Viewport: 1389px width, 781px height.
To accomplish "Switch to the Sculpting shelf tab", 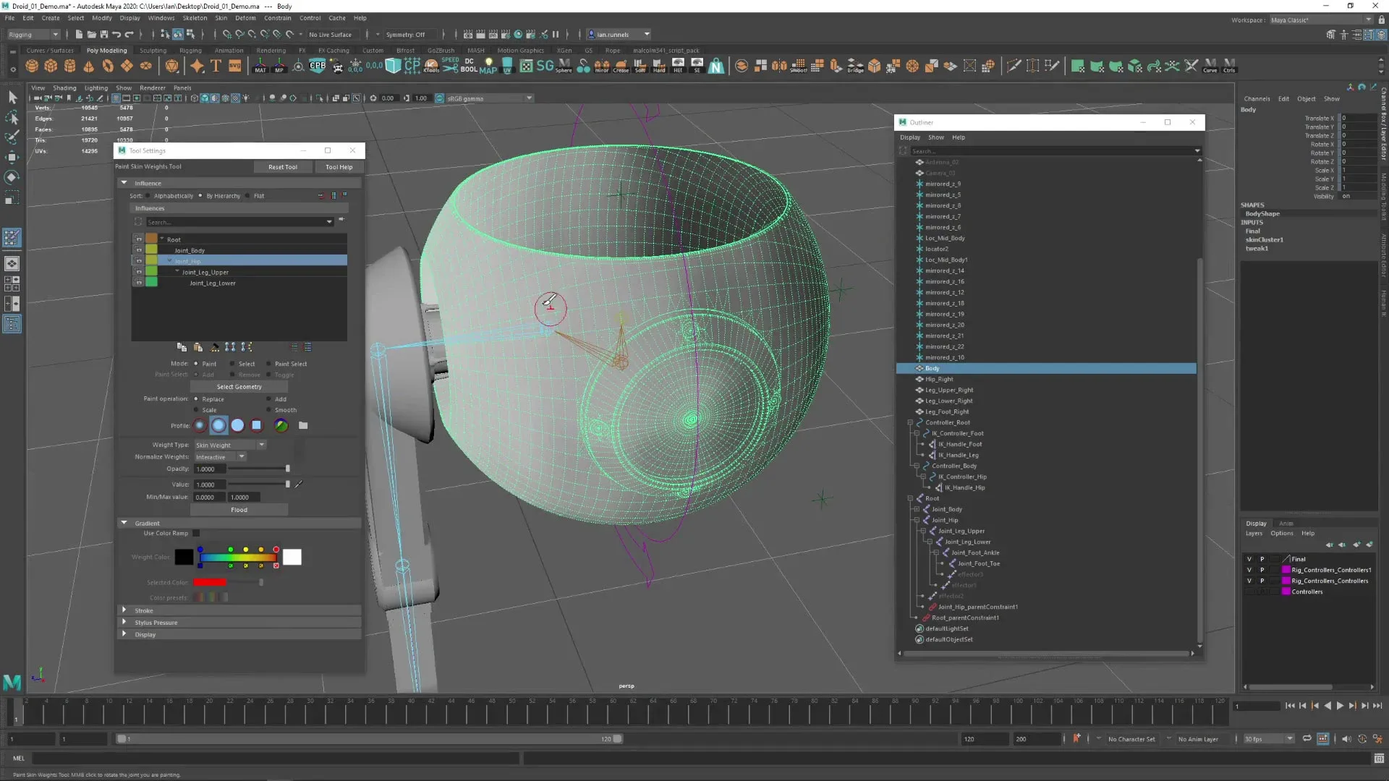I will click(153, 50).
